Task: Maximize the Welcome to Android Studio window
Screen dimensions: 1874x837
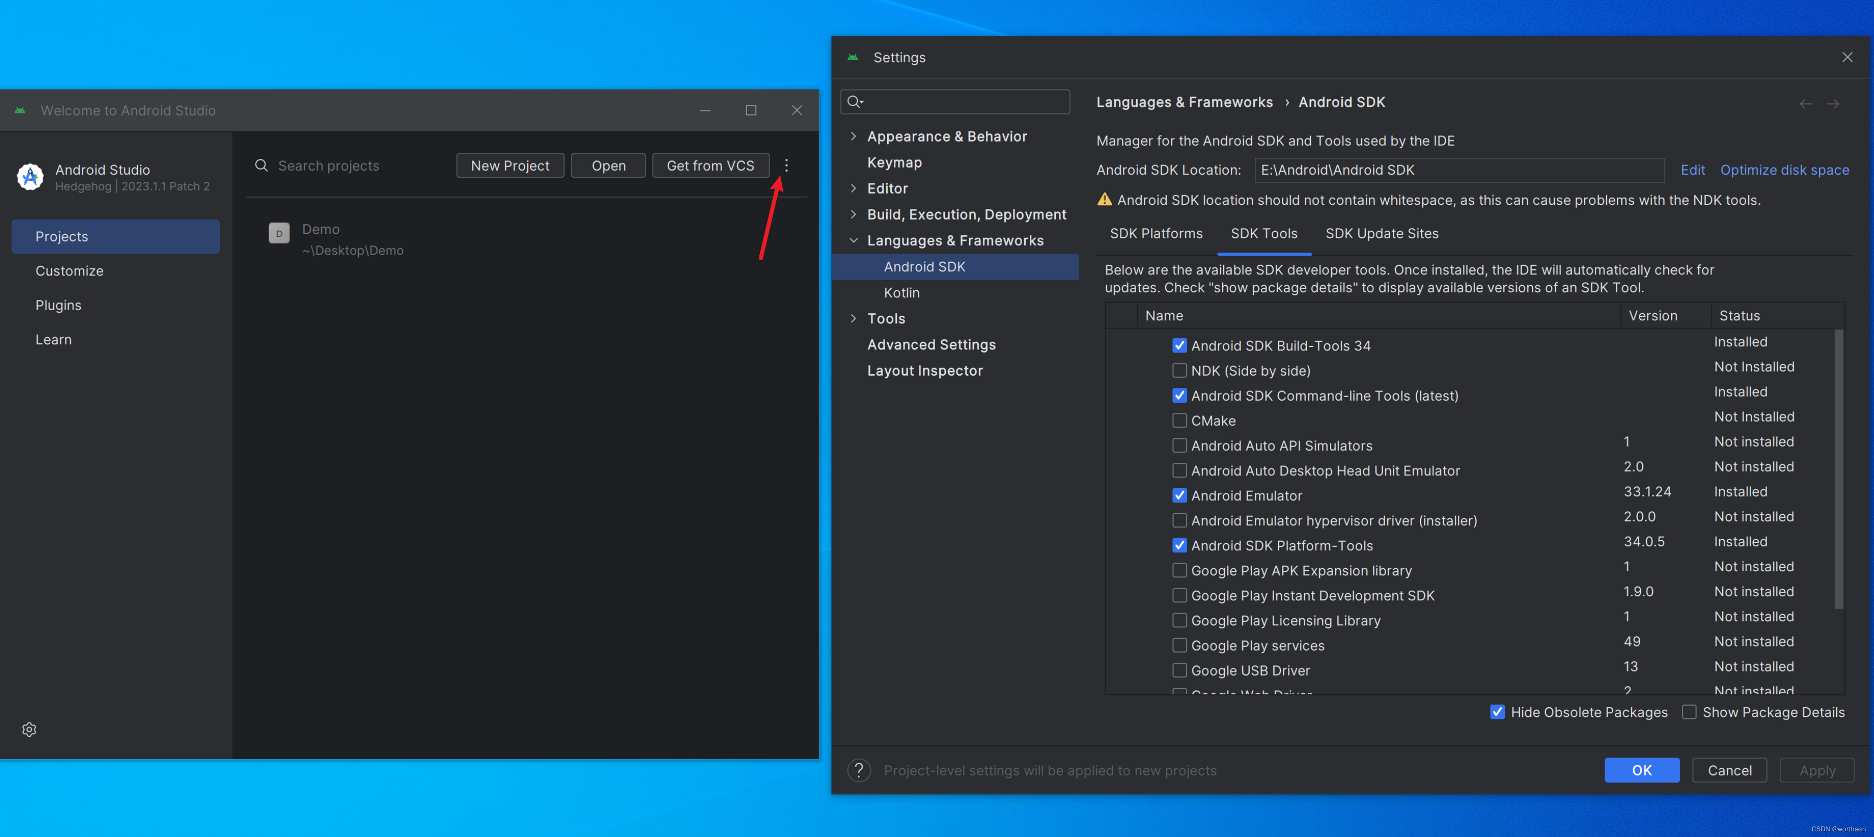Action: [x=751, y=110]
